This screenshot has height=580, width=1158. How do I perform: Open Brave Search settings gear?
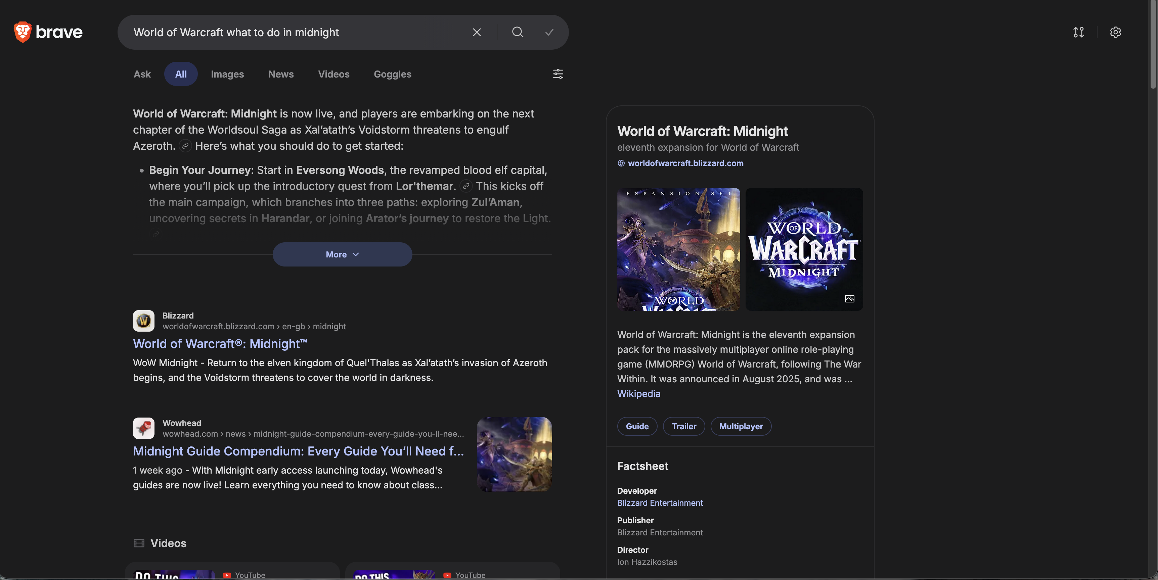pyautogui.click(x=1115, y=32)
